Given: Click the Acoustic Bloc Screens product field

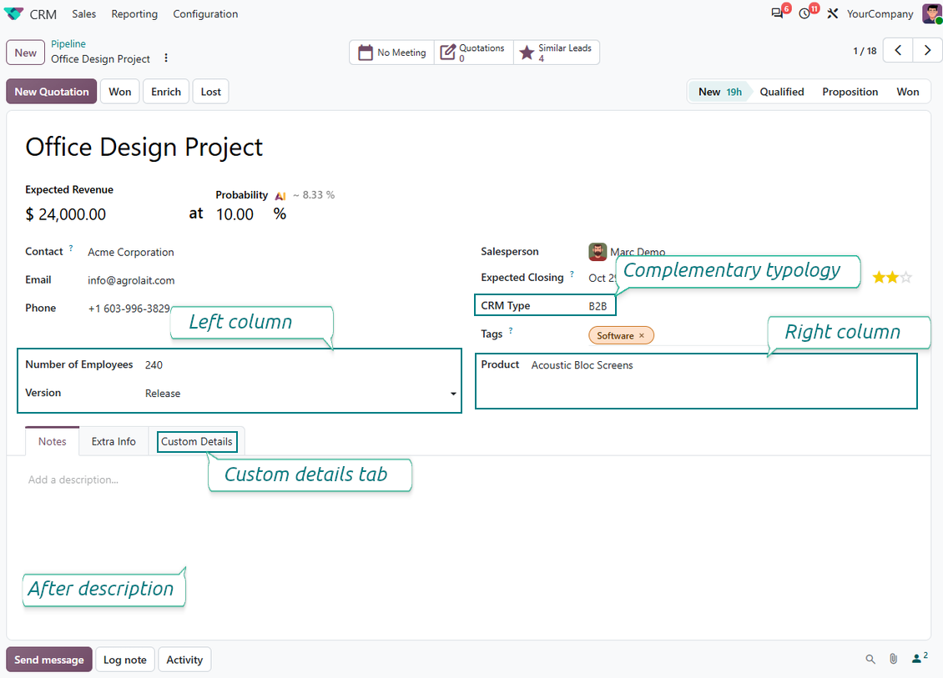Looking at the screenshot, I should [582, 364].
